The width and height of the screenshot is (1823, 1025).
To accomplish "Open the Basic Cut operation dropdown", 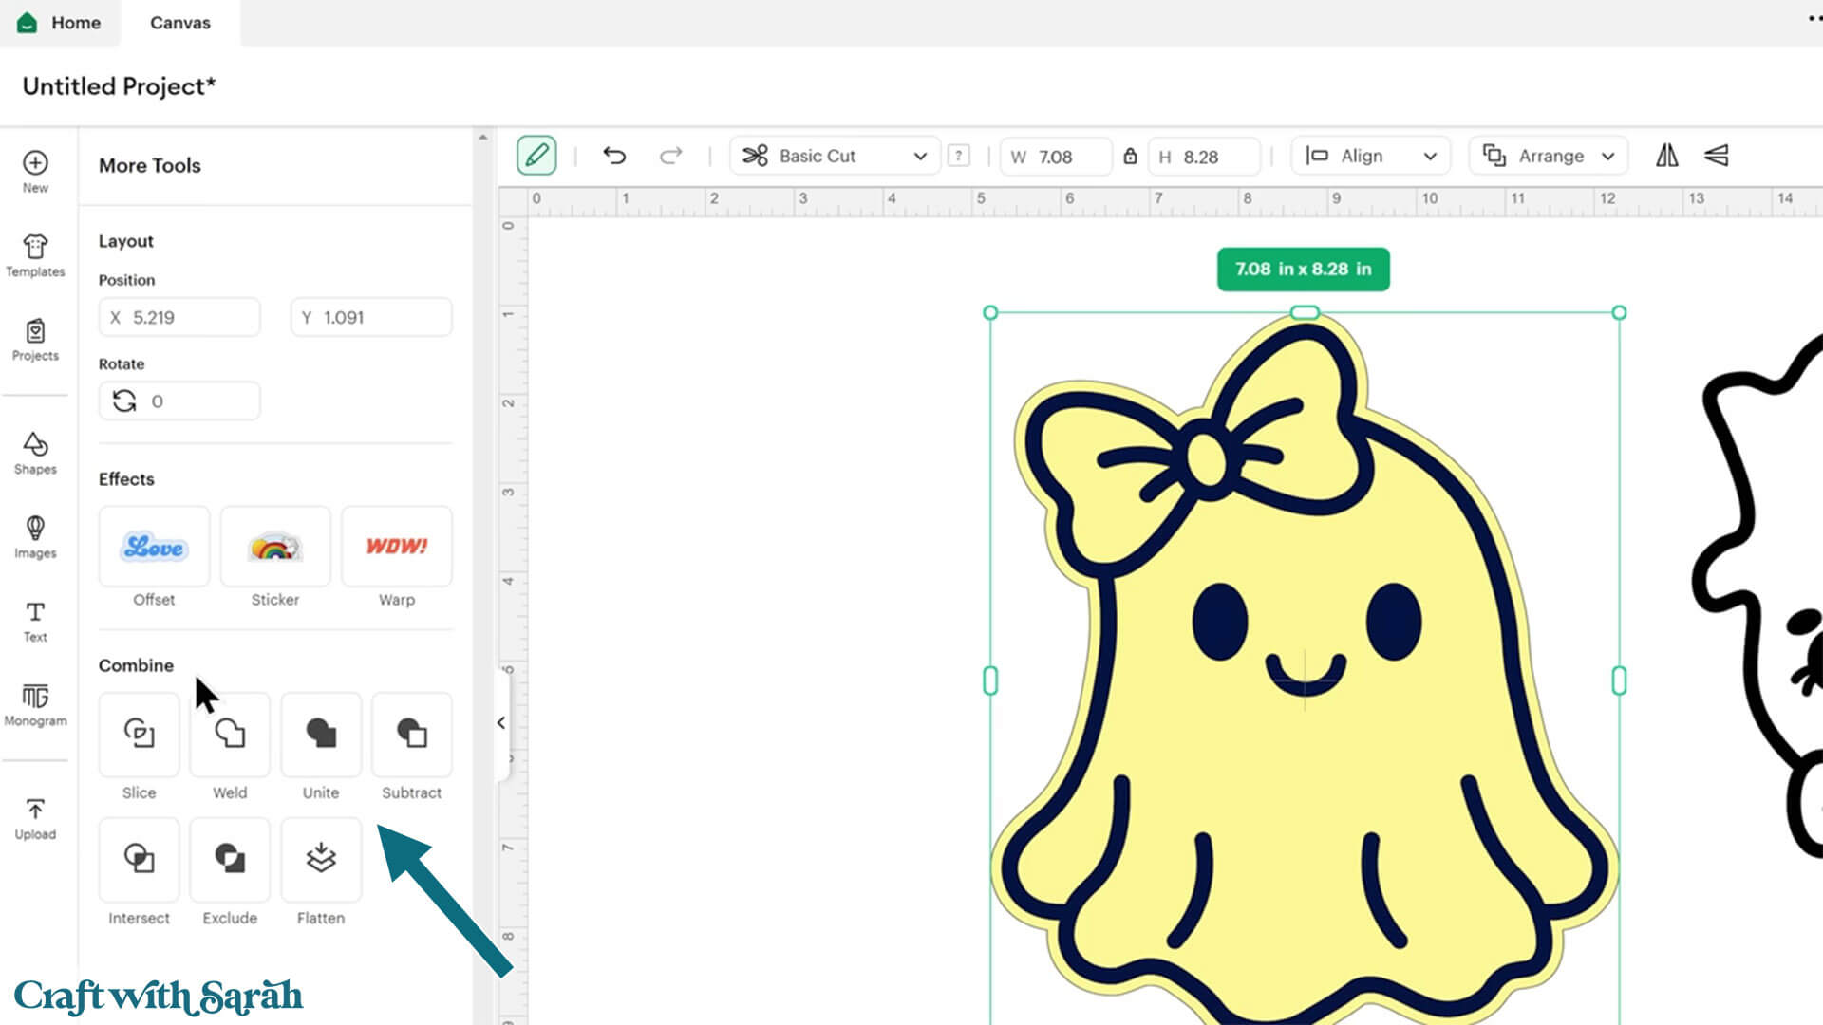I will 835,156.
